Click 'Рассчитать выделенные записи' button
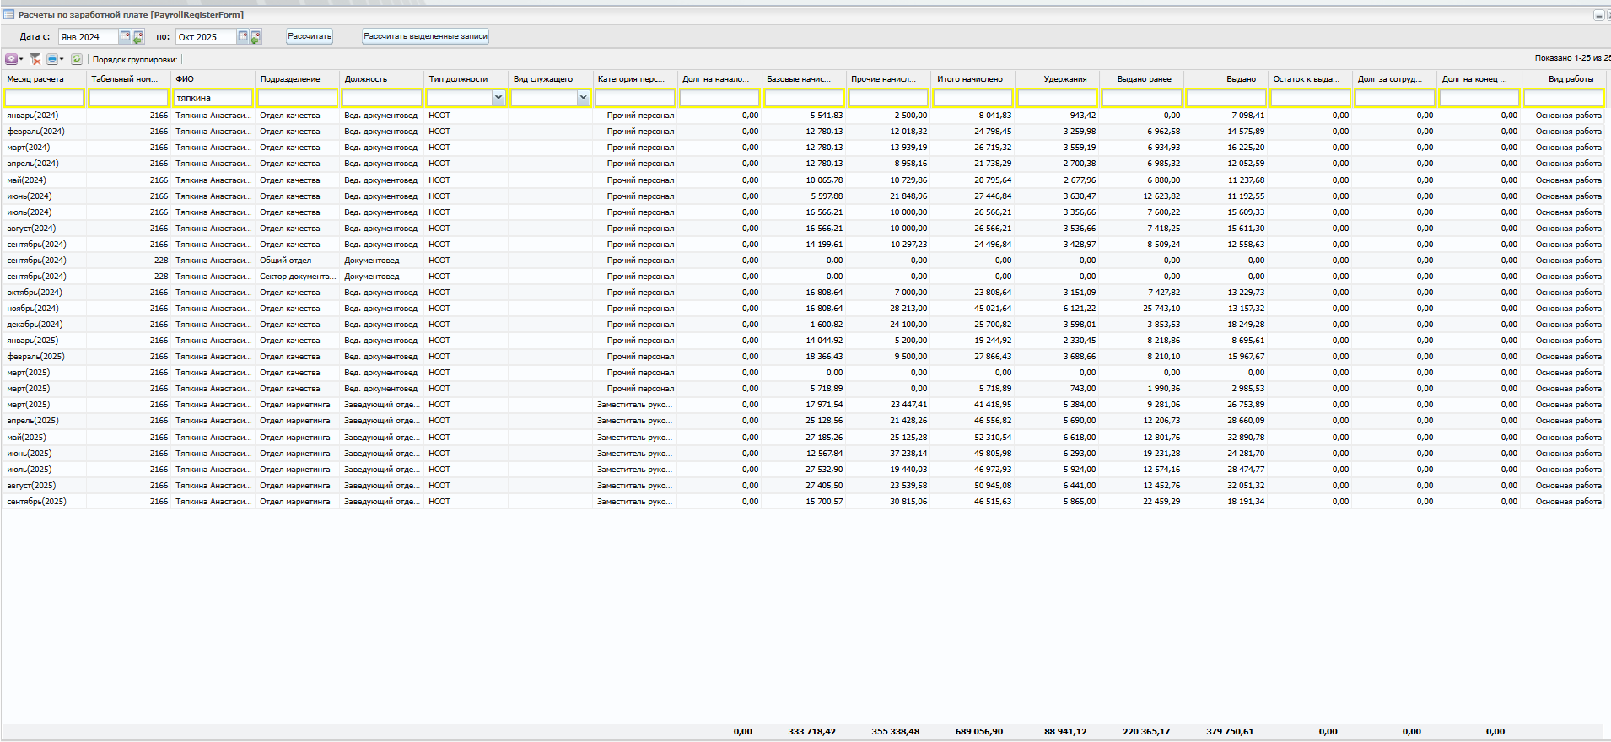This screenshot has width=1611, height=742. coord(426,36)
